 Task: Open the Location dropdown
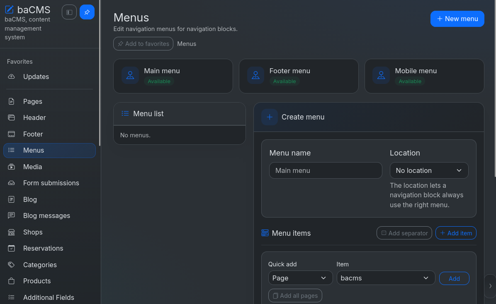[429, 170]
